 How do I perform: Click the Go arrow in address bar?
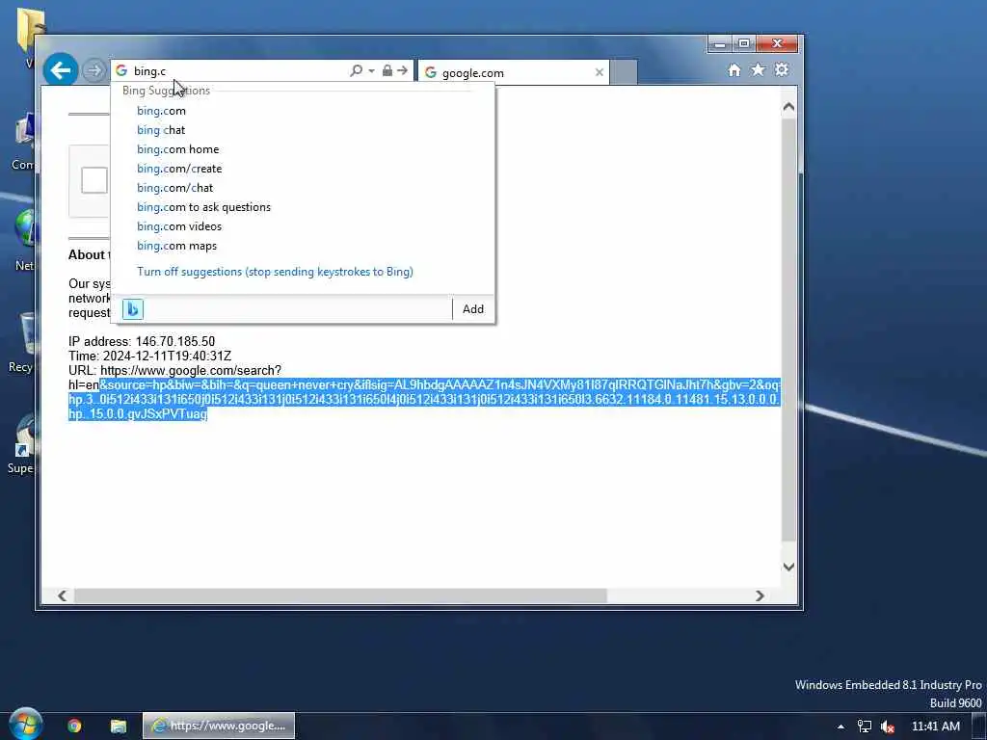coord(402,70)
